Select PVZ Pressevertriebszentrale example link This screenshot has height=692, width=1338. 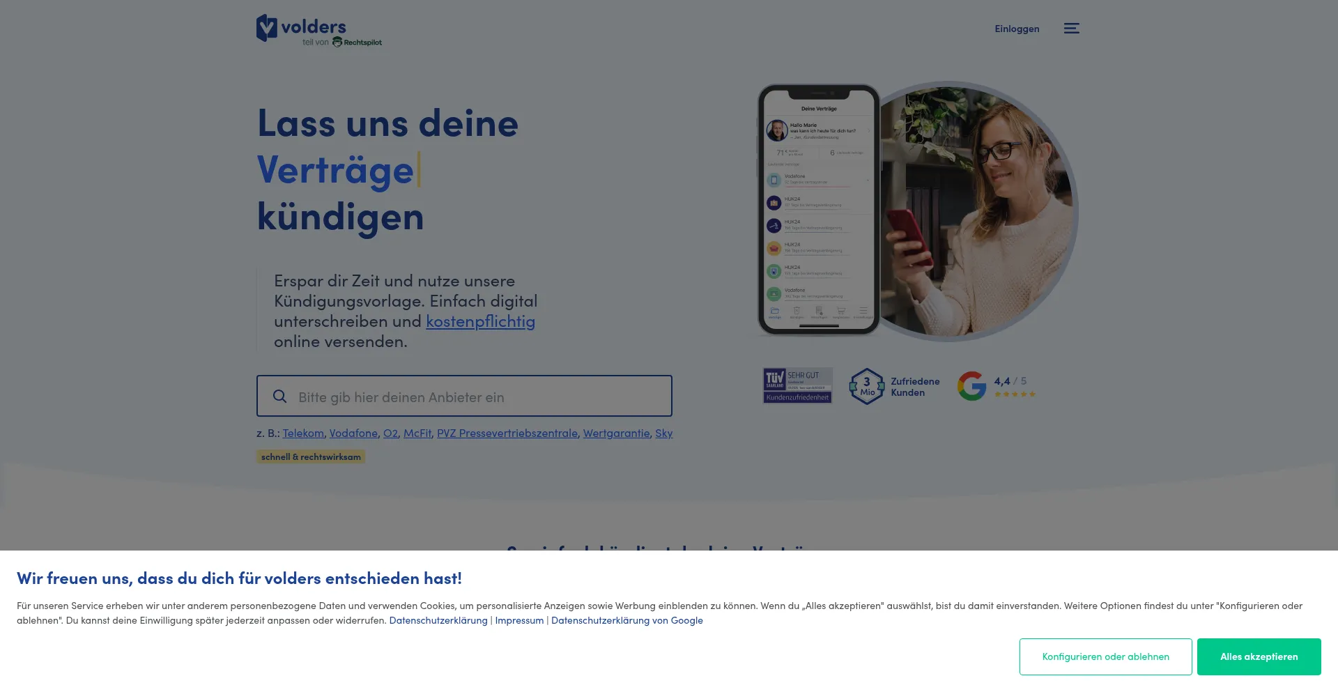[x=507, y=433]
